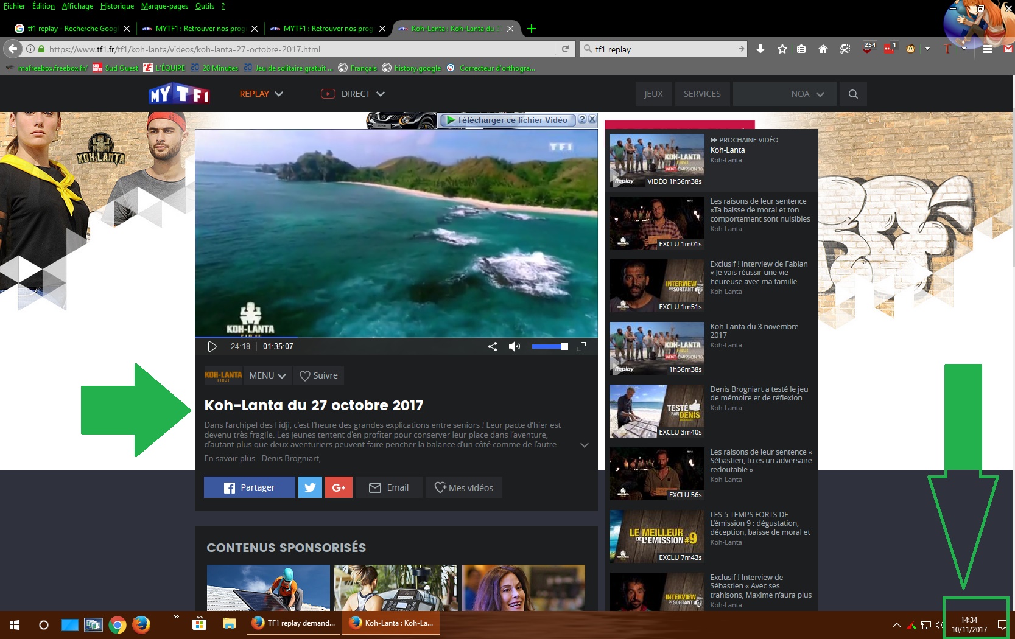Open L'ÉQUIPE bookmark
Viewport: 1015px width, 639px height.
point(164,68)
